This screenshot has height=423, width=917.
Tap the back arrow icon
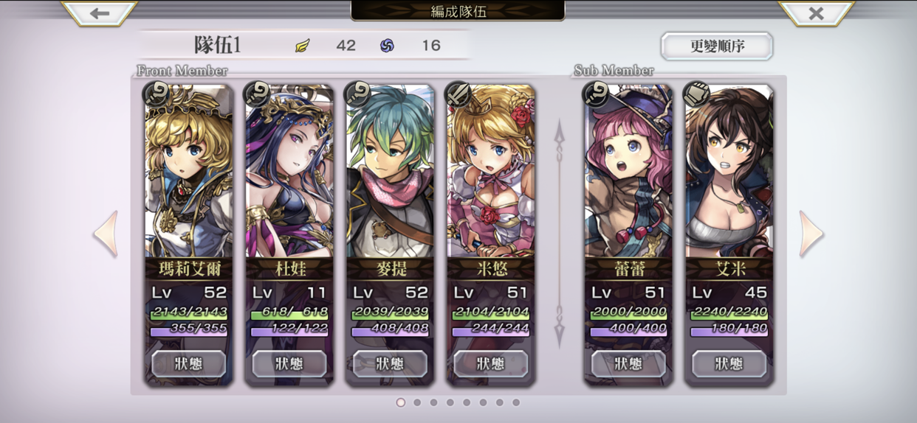click(100, 13)
